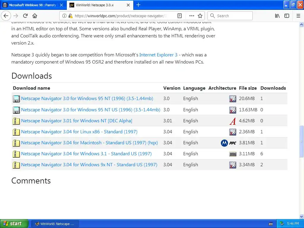Click archive icon for Navigator 3.04 Windows 3.1
Screen dimensions: 304x228
point(16,154)
